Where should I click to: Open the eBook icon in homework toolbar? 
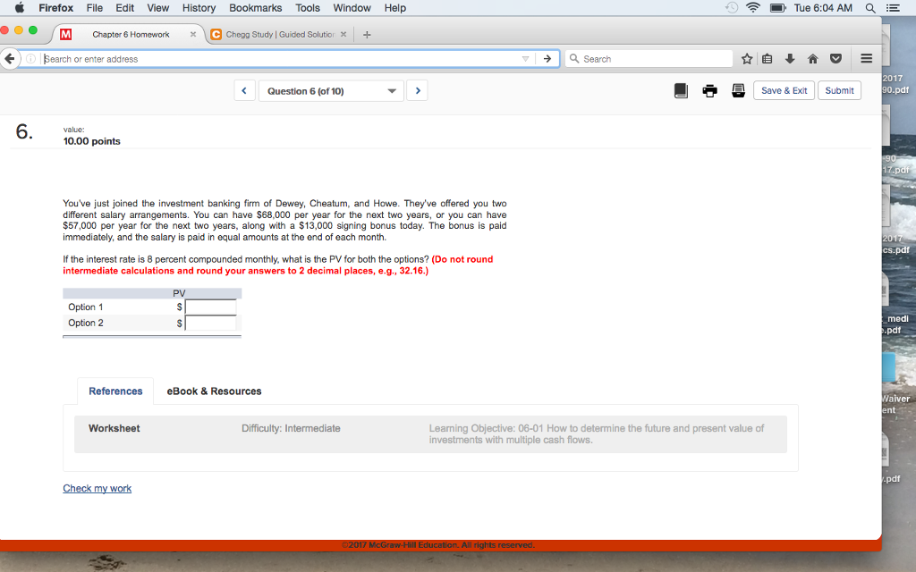(681, 90)
